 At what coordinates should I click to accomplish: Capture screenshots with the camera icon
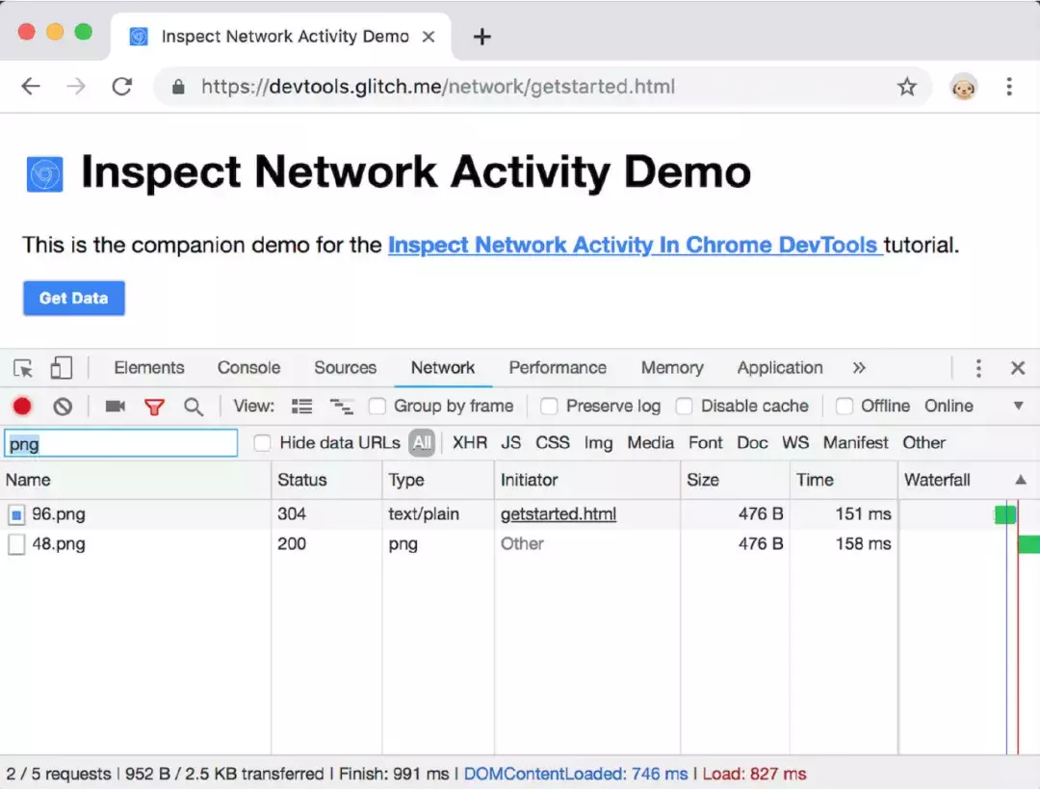(116, 407)
